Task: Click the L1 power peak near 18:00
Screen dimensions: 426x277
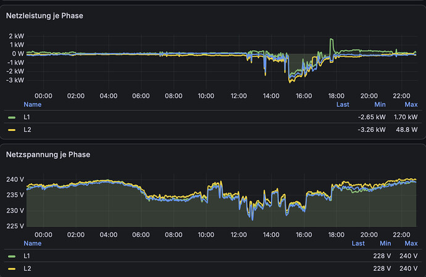Action: [332, 39]
